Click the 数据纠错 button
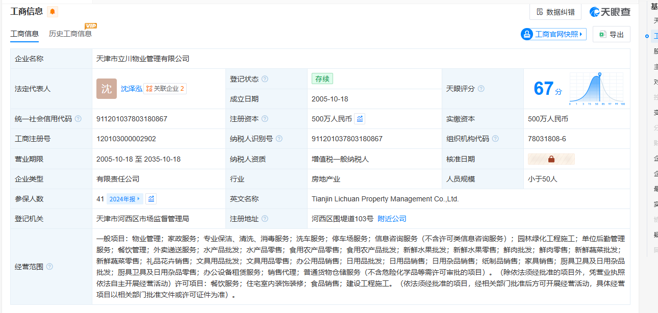Image resolution: width=658 pixels, height=313 pixels. click(555, 12)
